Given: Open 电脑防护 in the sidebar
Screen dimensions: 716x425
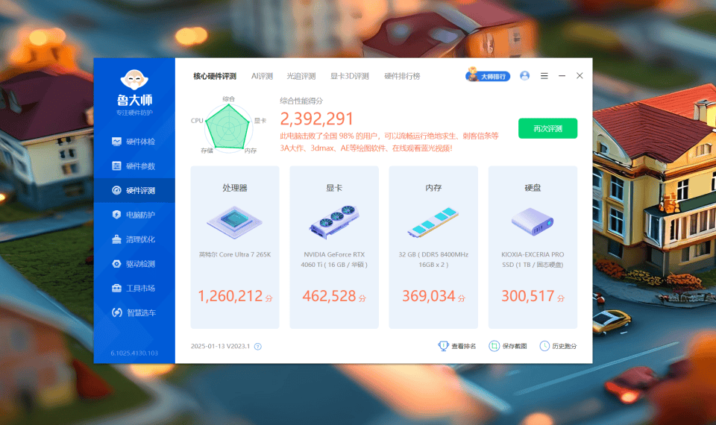Looking at the screenshot, I should point(134,215).
